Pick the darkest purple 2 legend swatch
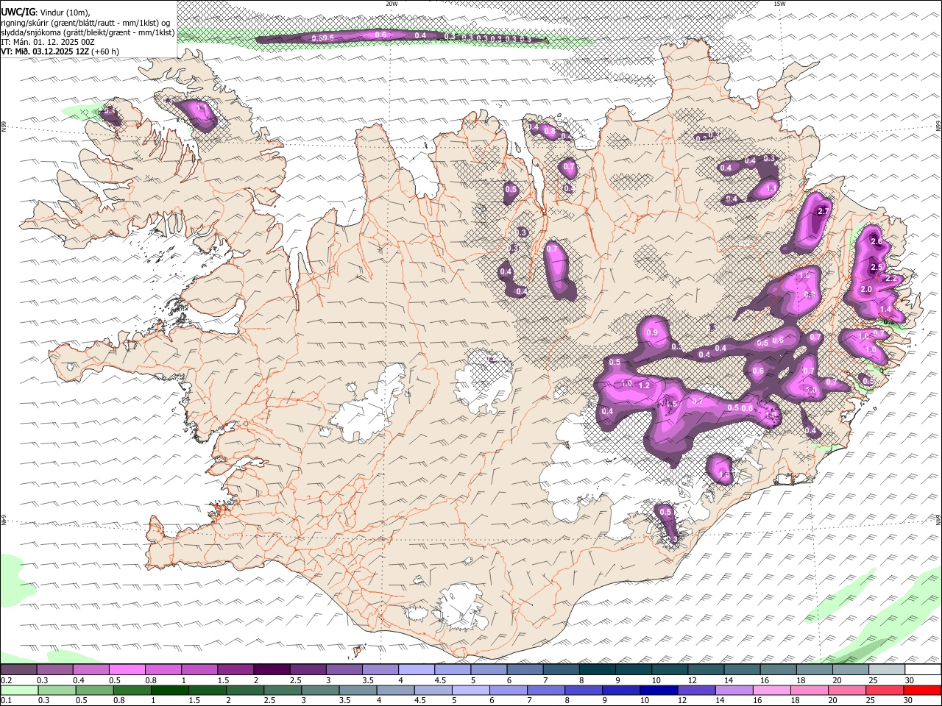The image size is (942, 706). point(271,669)
